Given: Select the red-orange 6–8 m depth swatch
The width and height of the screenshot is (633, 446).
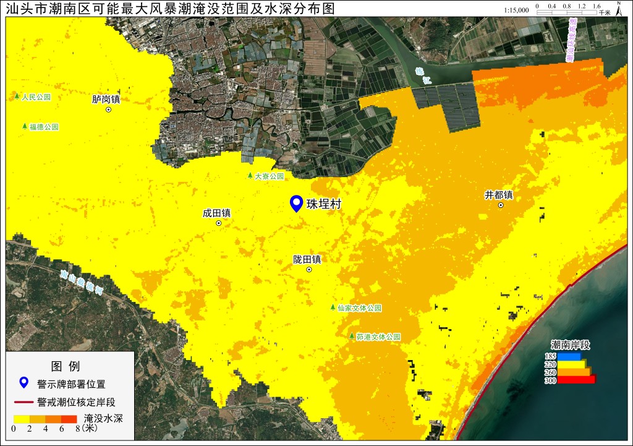Looking at the screenshot, I should tap(69, 419).
